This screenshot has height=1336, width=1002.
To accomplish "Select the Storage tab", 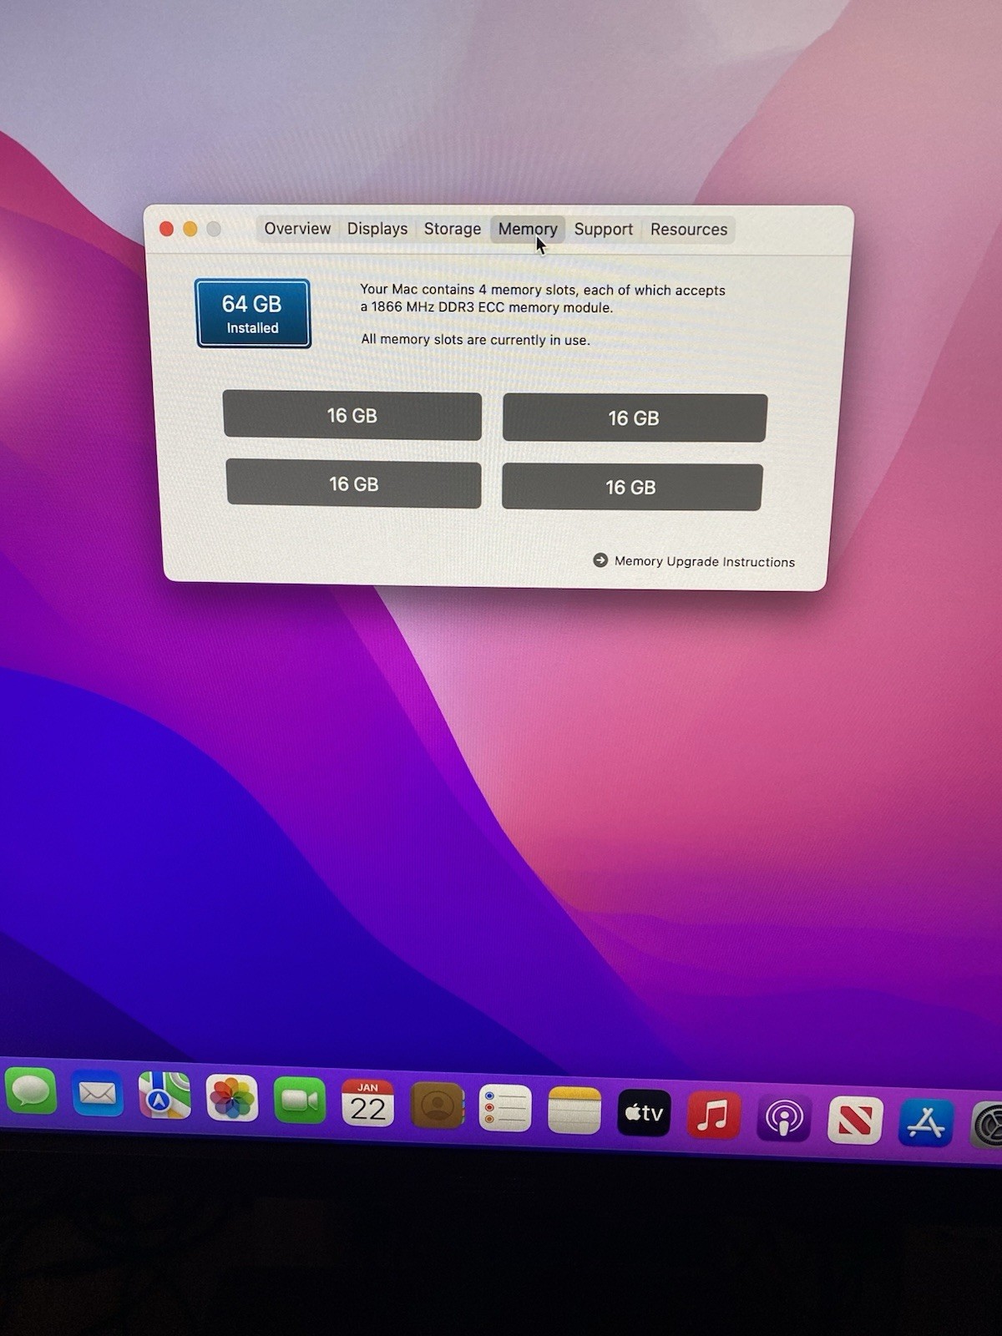I will pos(452,229).
